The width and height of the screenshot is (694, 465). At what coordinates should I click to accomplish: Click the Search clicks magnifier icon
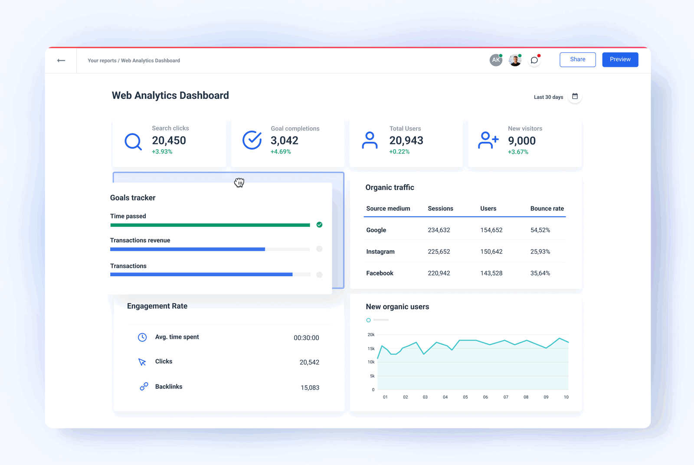click(x=133, y=141)
